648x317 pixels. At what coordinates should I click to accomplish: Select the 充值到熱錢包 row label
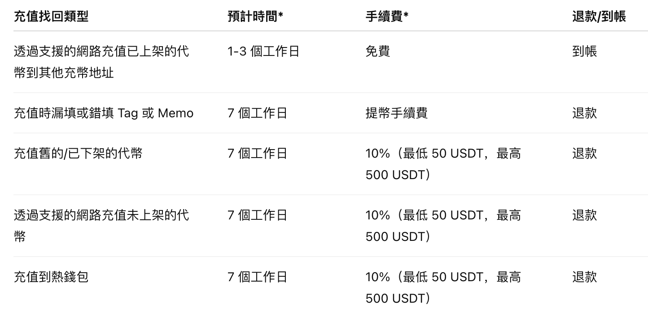coord(51,277)
